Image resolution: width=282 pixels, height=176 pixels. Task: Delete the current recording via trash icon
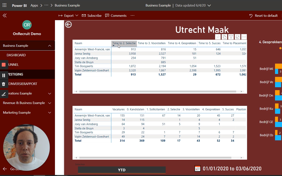point(4,84)
